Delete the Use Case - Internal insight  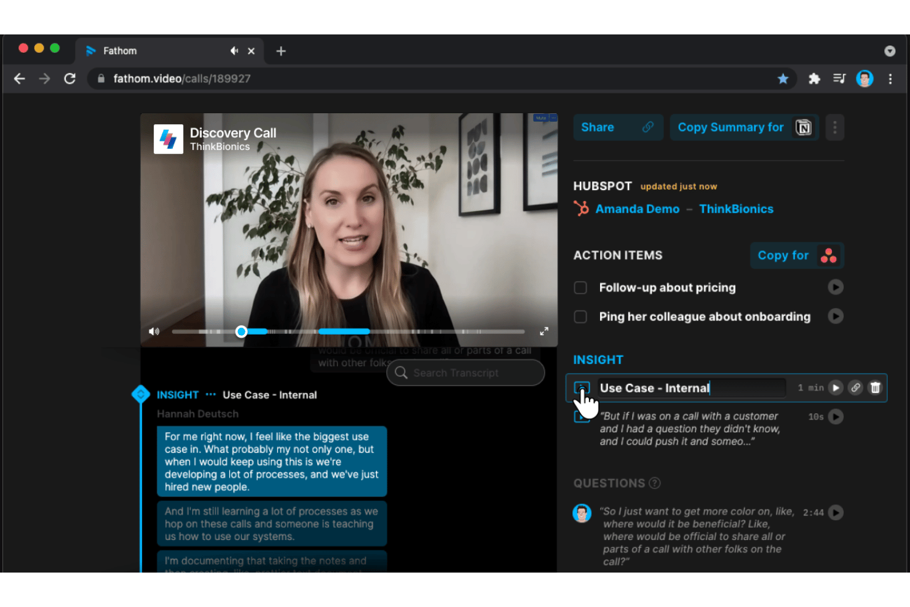pyautogui.click(x=876, y=387)
